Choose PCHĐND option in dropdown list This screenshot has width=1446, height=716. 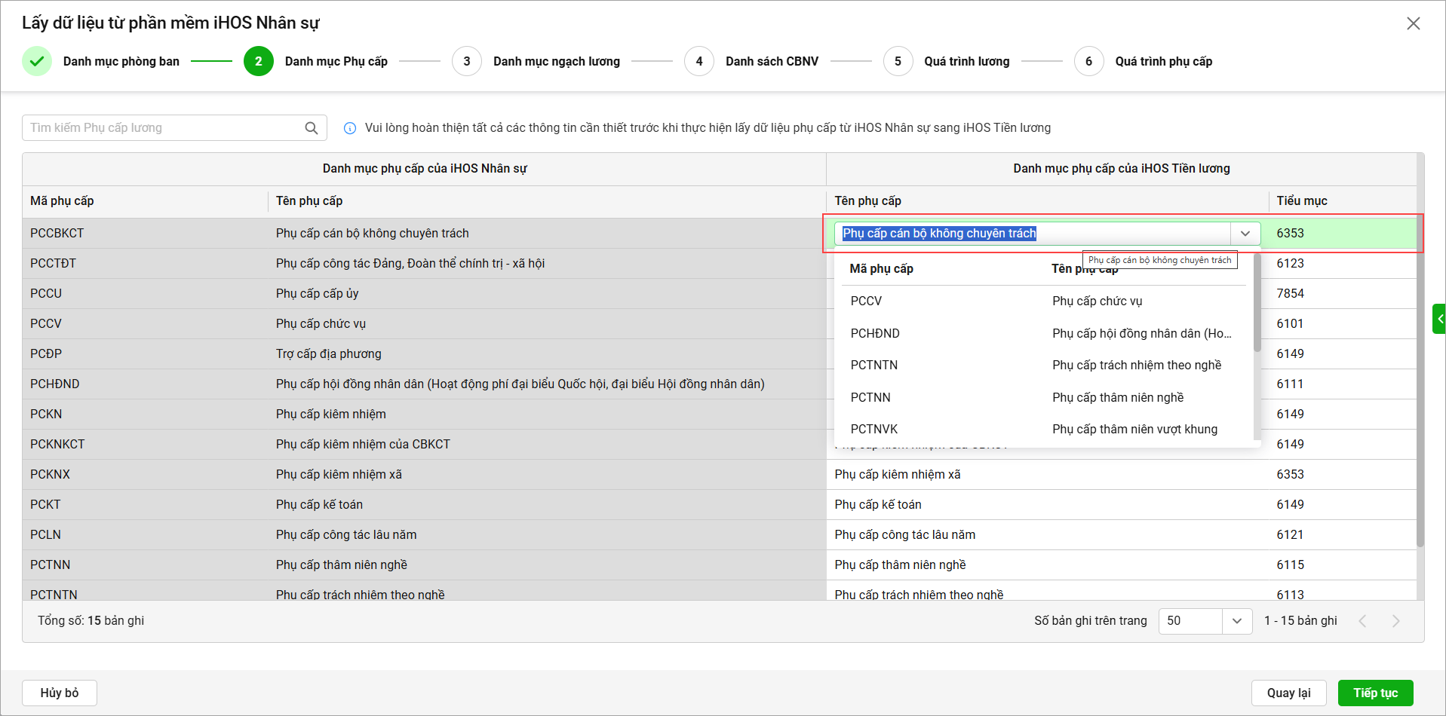coord(1044,333)
